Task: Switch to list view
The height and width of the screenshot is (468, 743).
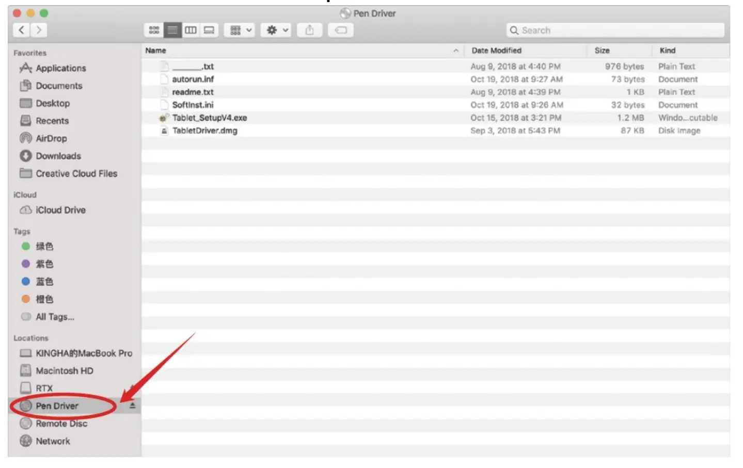Action: pyautogui.click(x=172, y=30)
